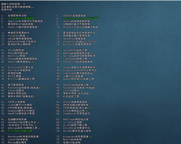The width and height of the screenshot is (181, 144).
Task: Click 'Webtop远程桌面网页版' entry
Action: point(76,53)
